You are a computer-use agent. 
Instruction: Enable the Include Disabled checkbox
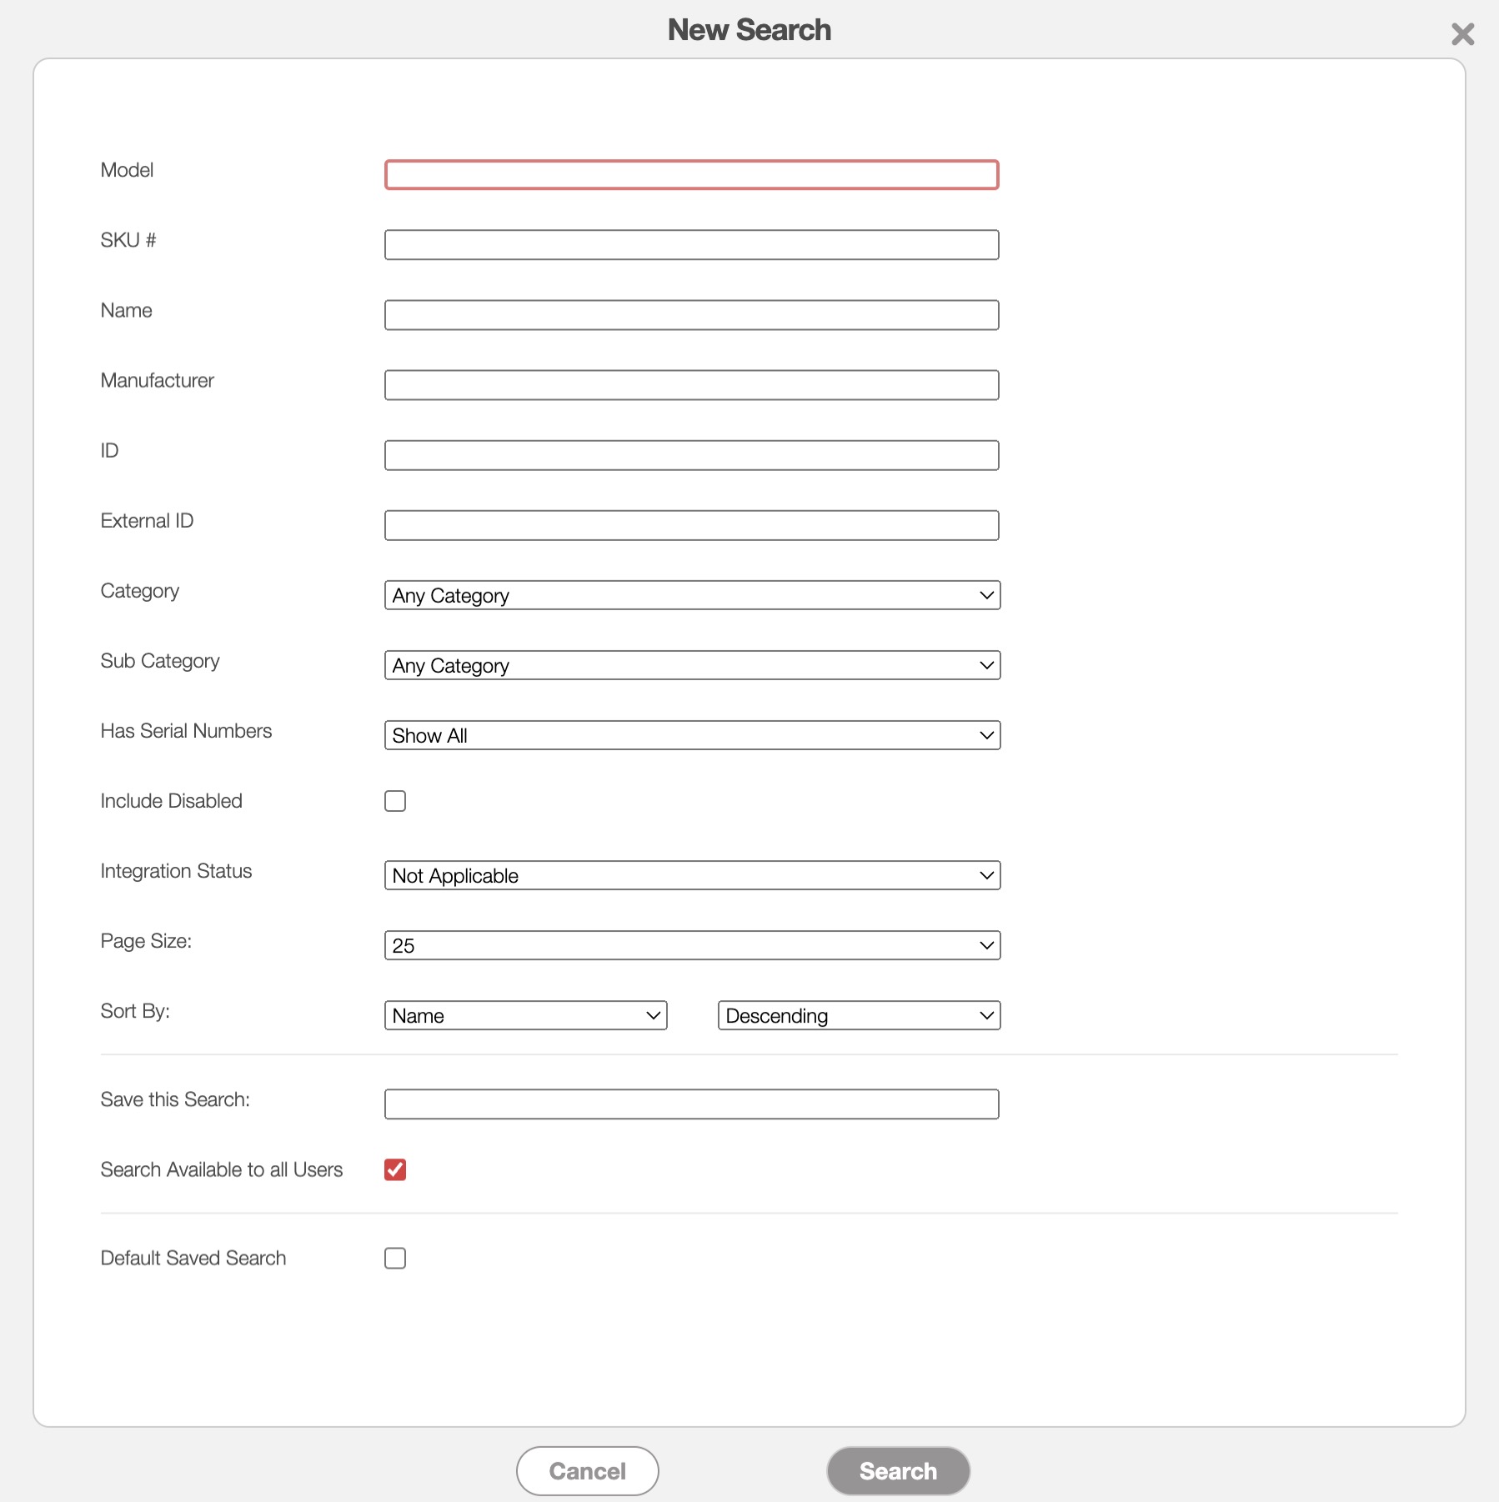tap(395, 801)
